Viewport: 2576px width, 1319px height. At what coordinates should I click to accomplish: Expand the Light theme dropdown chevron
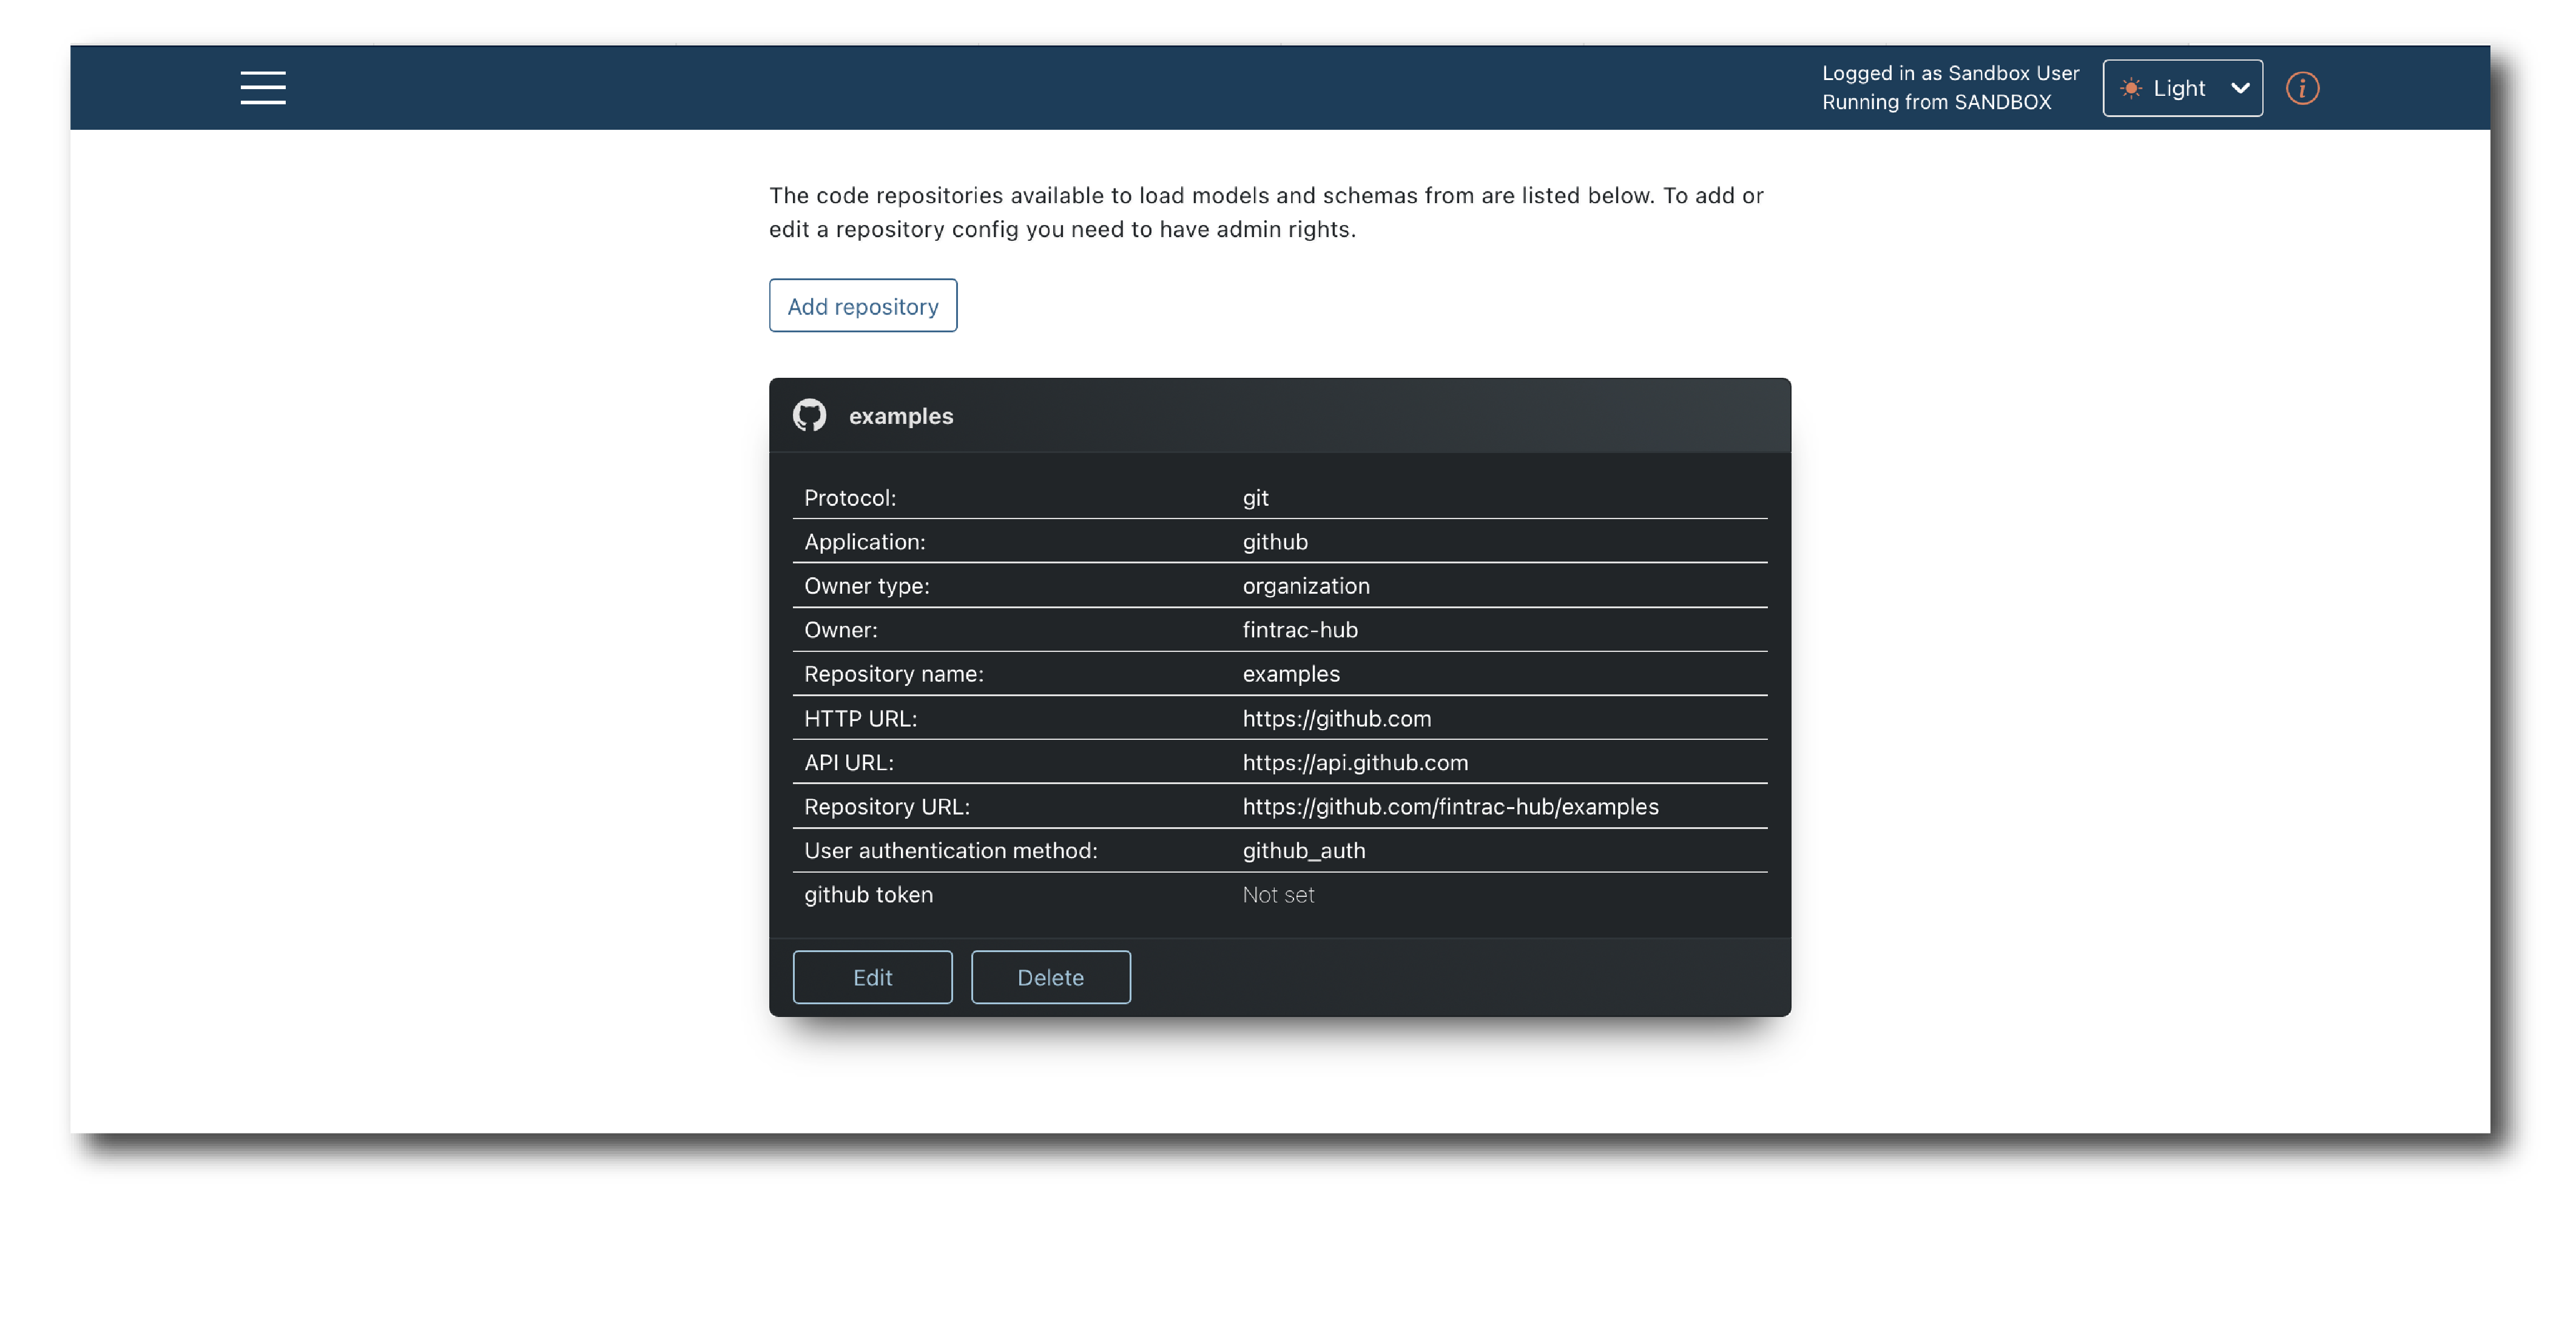(2240, 88)
